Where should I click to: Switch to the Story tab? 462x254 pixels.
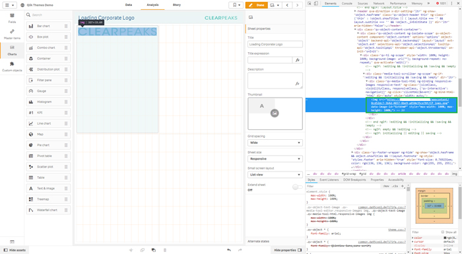pos(177,5)
